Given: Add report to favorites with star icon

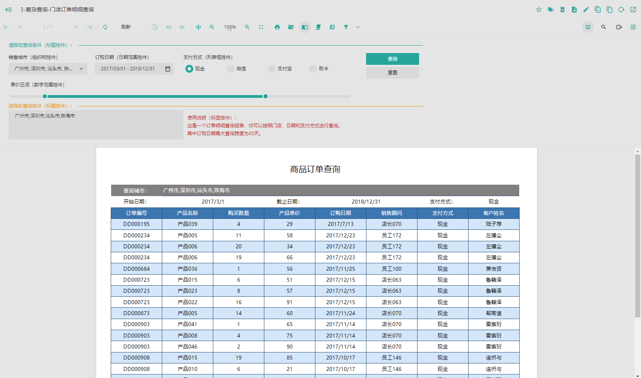Looking at the screenshot, I should tap(539, 9).
